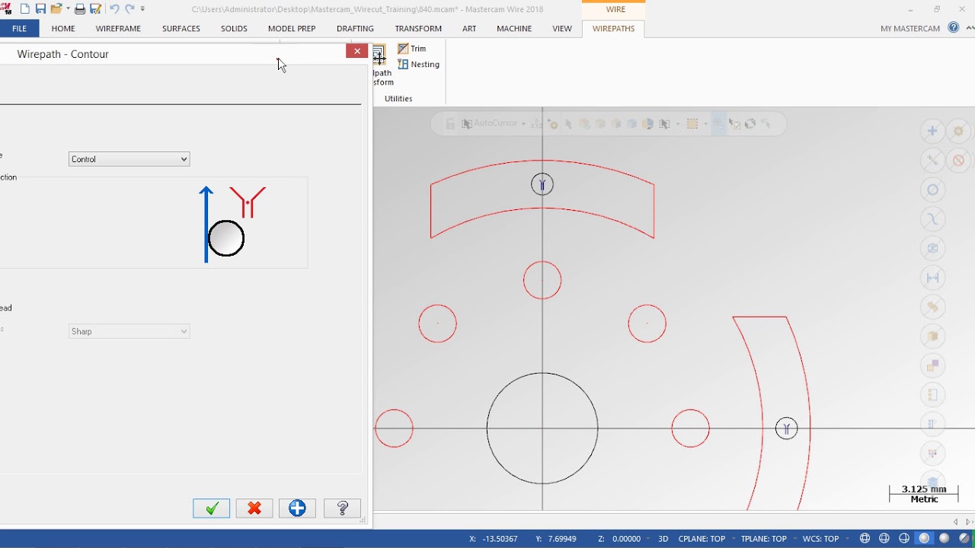Select the thread point in the right arc slot
The image size is (975, 548).
787,429
